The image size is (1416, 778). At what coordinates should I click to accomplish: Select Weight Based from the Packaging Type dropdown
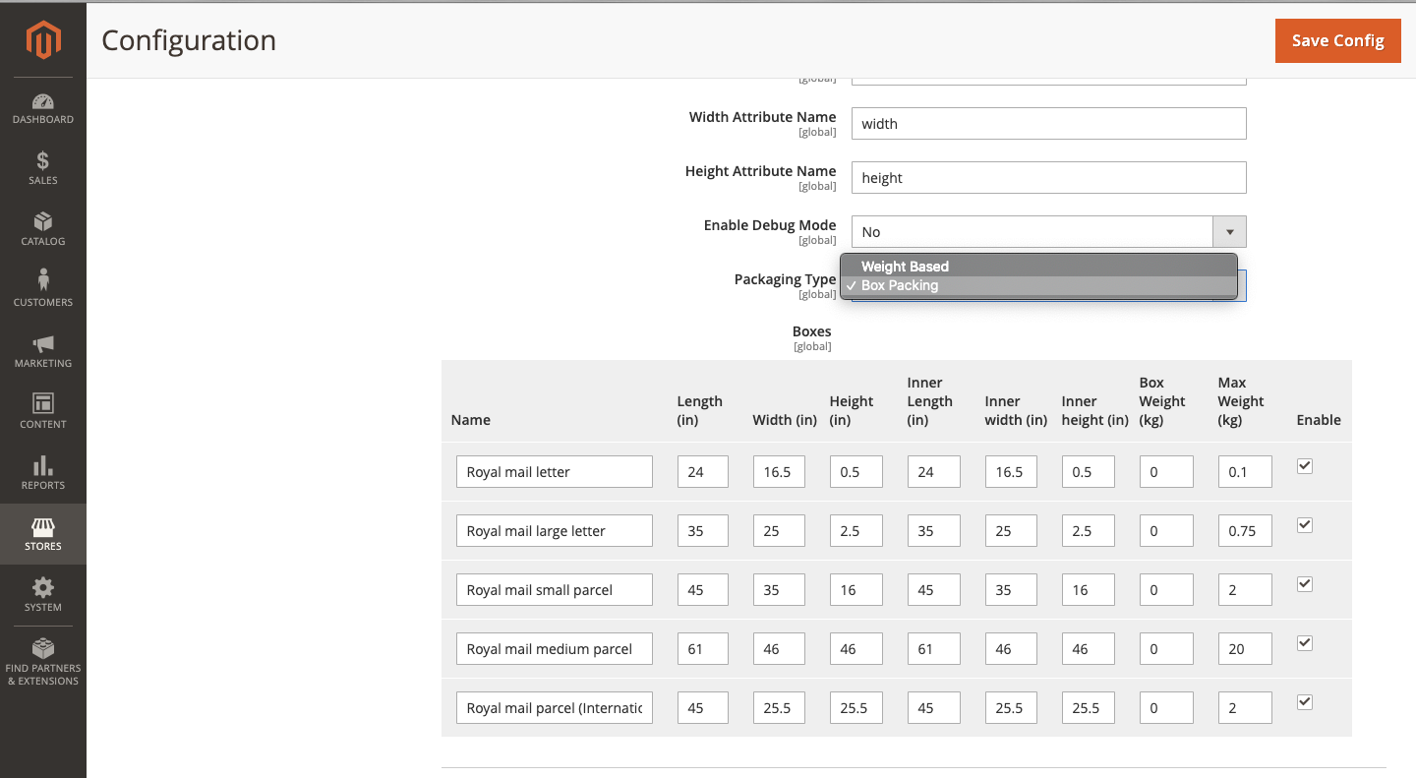coord(905,266)
